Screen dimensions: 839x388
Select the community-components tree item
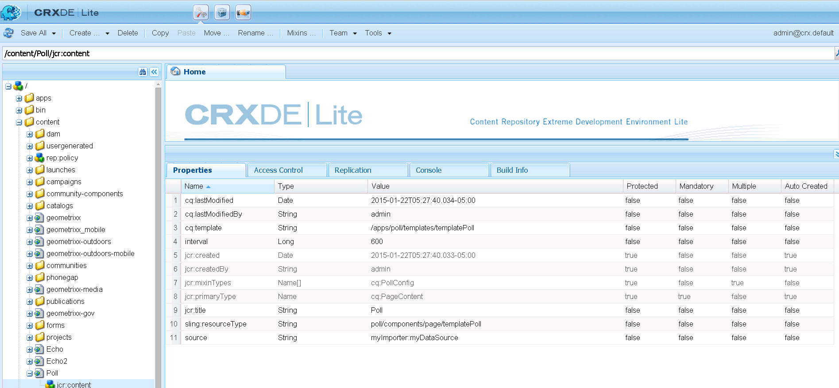(85, 194)
